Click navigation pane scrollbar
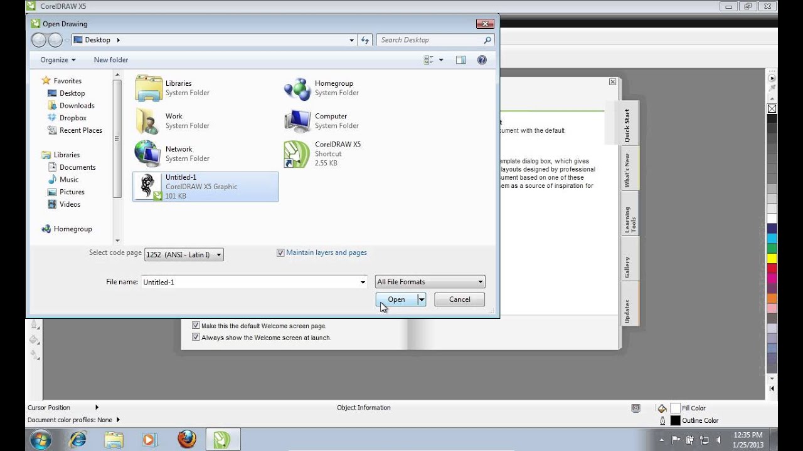803x451 pixels. (x=117, y=138)
